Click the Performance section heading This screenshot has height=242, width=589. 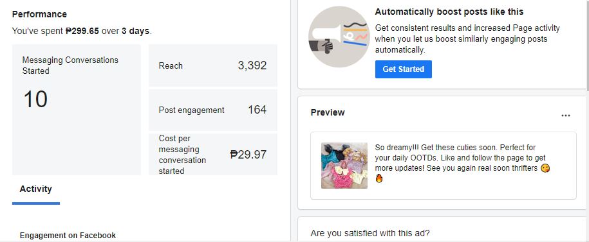pos(39,14)
